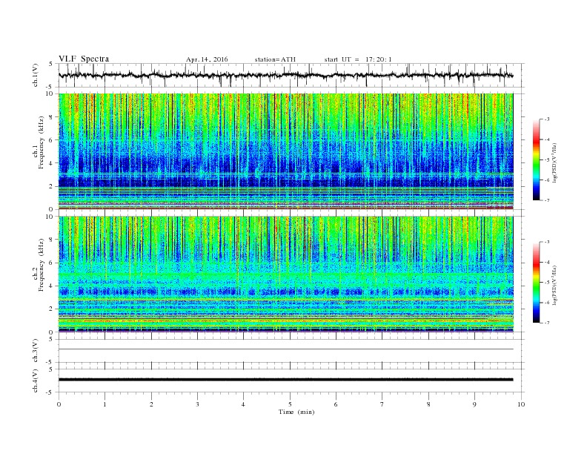Screen dimensions: 587x454
Task: Click the "station=ATH" header label
Action: pos(275,59)
